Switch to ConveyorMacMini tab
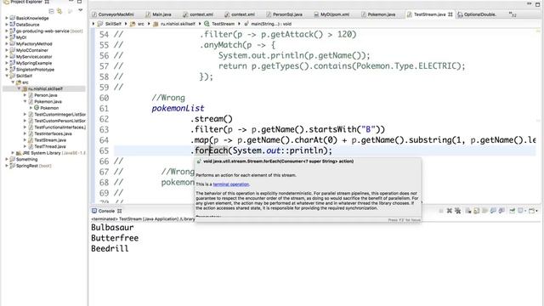The image size is (544, 306). click(116, 14)
